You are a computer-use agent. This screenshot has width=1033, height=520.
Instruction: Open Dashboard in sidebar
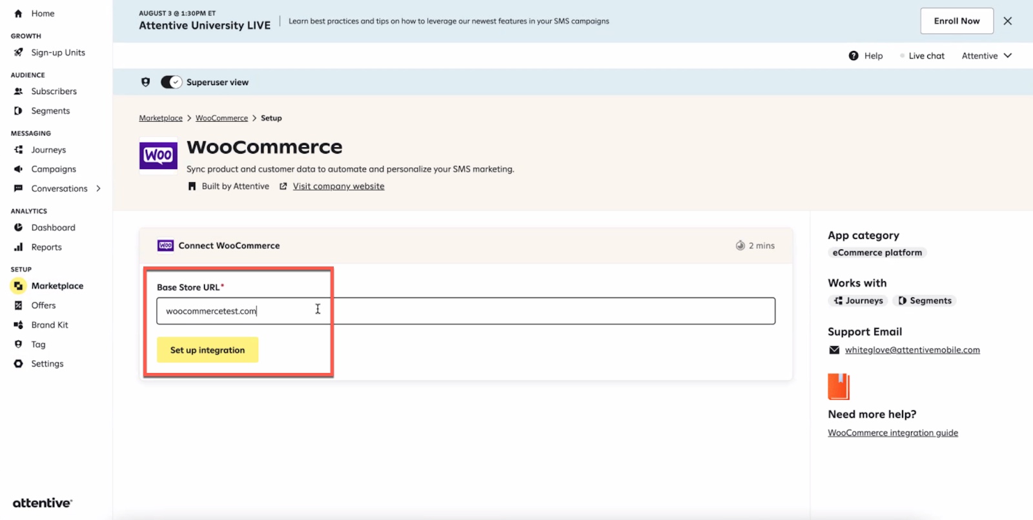53,228
